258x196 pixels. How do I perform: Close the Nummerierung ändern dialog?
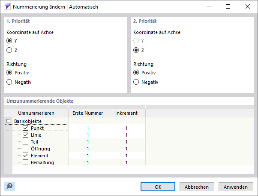pos(248,6)
